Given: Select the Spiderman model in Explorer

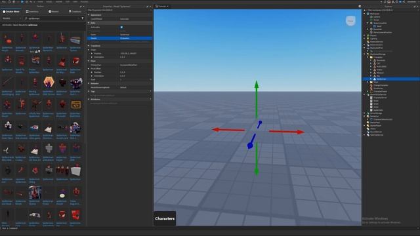Looking at the screenshot, I should (x=381, y=79).
